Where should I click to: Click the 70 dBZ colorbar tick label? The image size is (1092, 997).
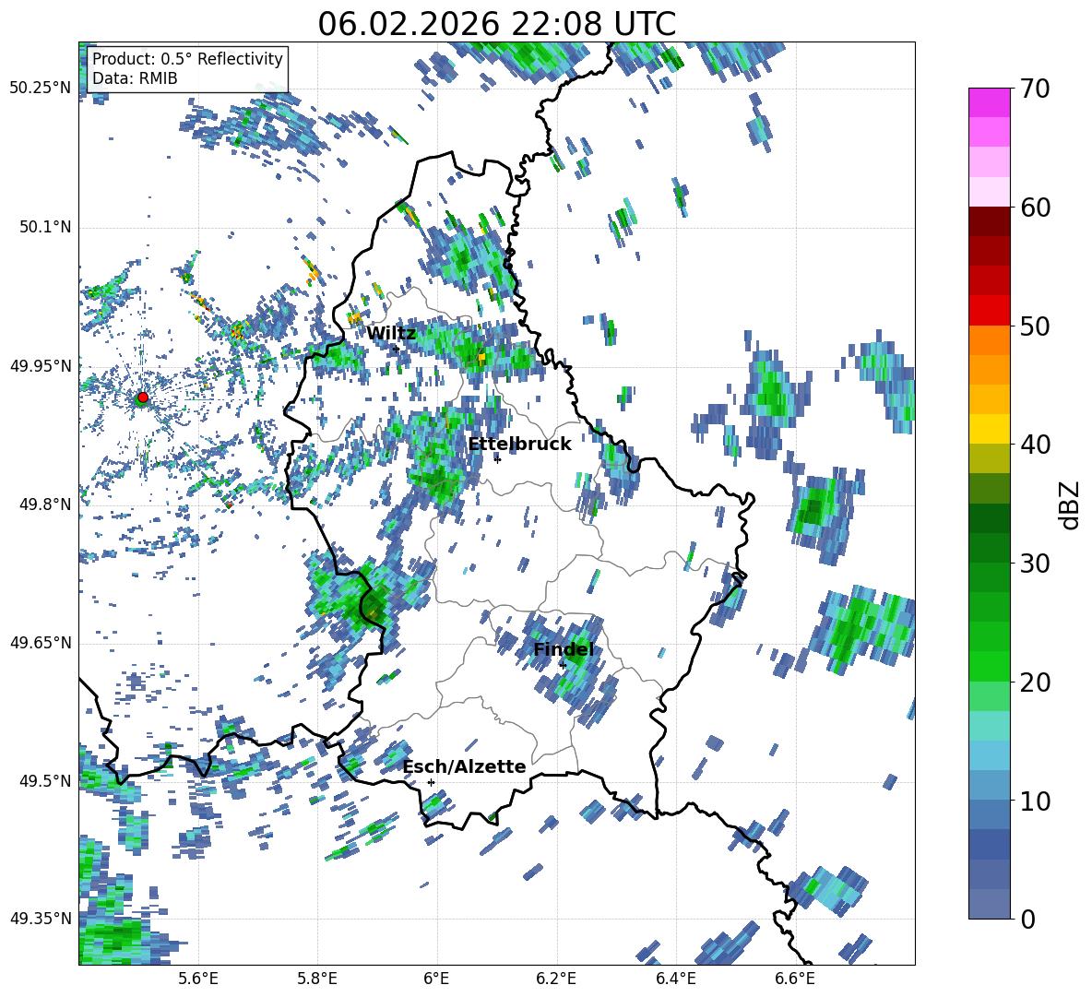coord(1034,89)
